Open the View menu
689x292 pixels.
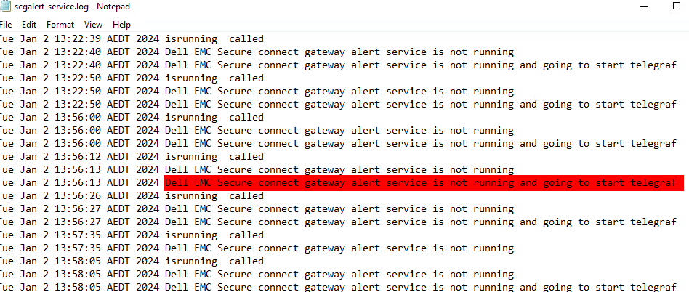click(x=93, y=25)
